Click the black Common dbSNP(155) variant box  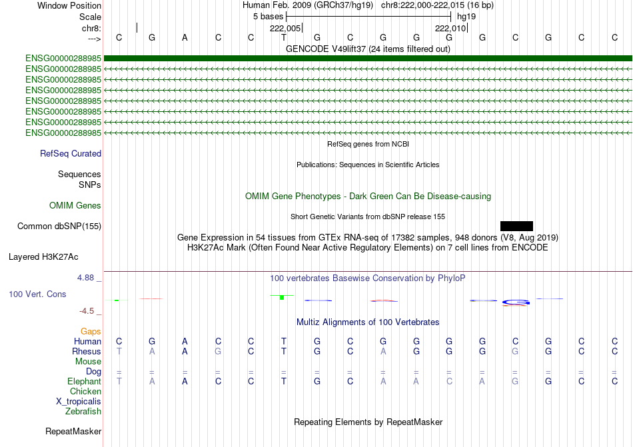pyautogui.click(x=516, y=226)
